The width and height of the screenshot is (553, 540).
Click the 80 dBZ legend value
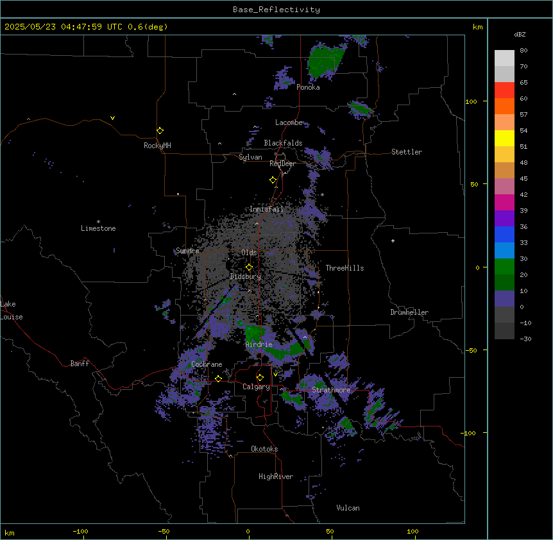point(523,51)
